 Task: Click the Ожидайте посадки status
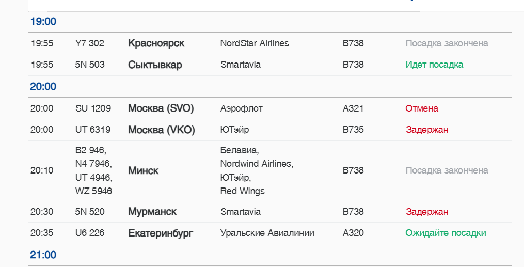coord(446,233)
